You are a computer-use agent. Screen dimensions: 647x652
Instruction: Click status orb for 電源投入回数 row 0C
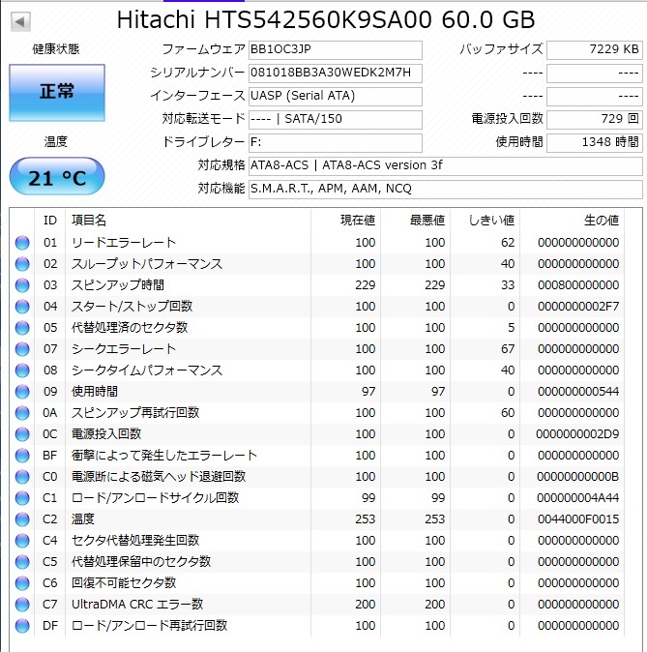[x=22, y=434]
